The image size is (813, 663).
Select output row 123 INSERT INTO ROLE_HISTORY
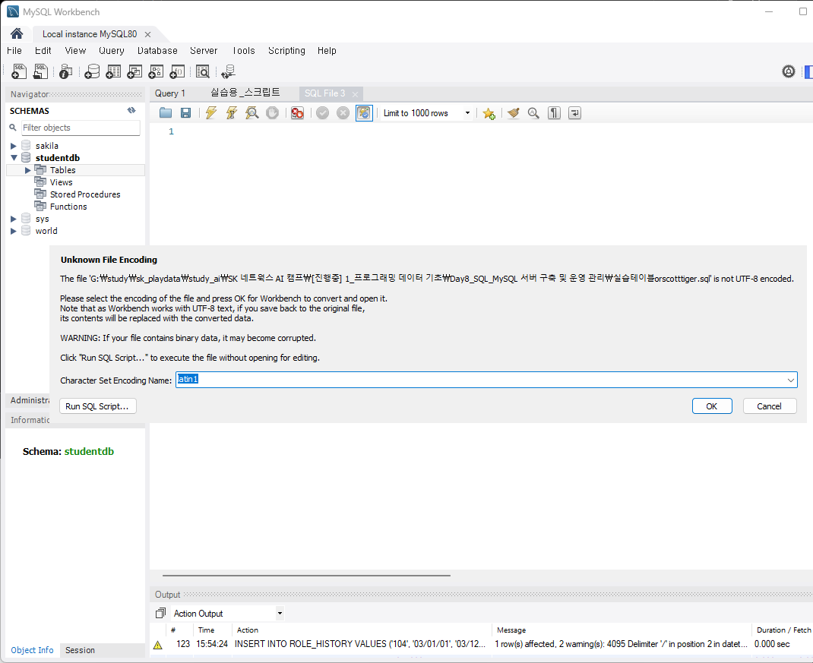[x=481, y=644]
